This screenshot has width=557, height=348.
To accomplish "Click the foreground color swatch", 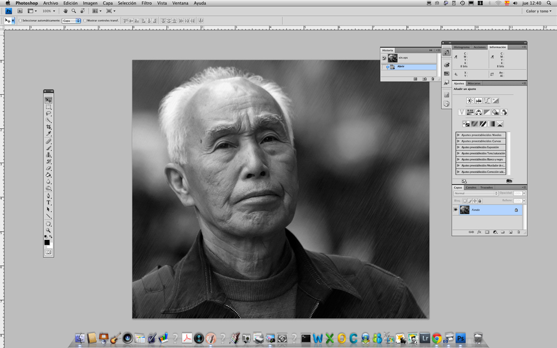I will click(x=47, y=242).
